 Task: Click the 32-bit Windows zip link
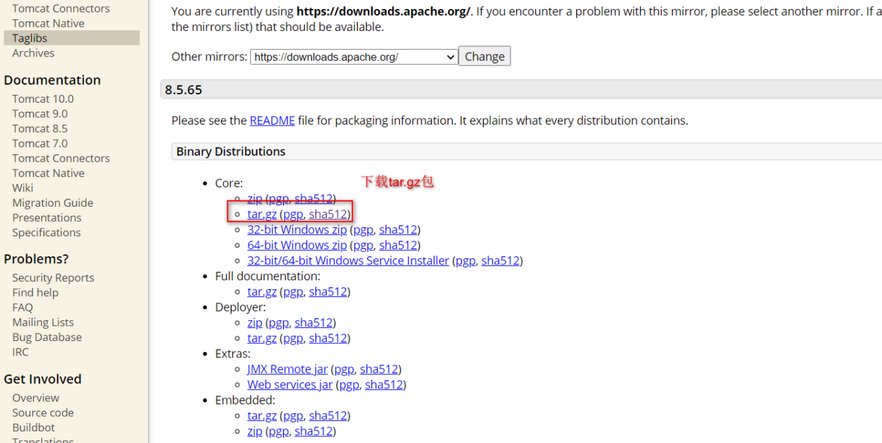(x=297, y=229)
